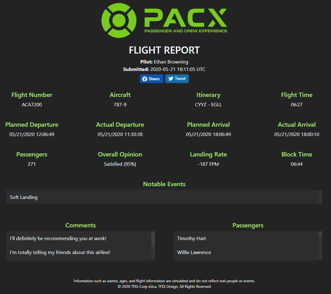Select the flight number ACA7200
This screenshot has width=331, height=294.
click(32, 104)
